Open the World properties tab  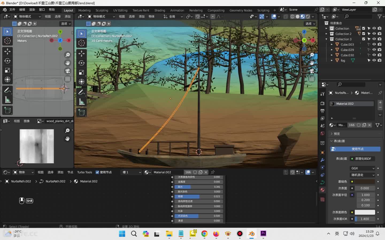[322, 133]
